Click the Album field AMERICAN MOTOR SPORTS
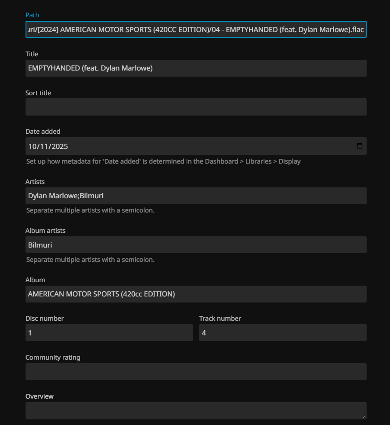This screenshot has height=425, width=390. coord(196,294)
